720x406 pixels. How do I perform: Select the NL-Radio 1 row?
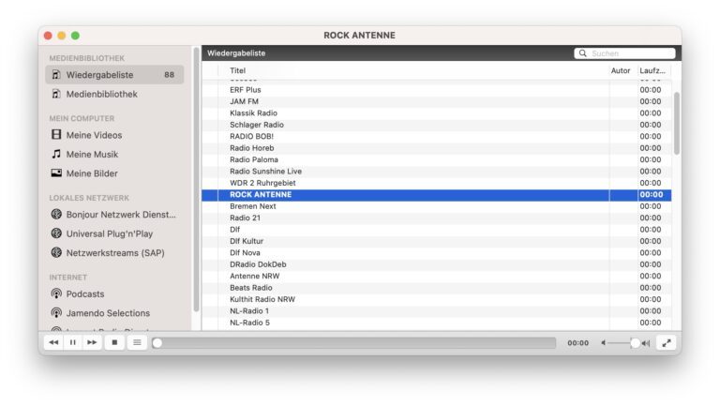point(436,311)
